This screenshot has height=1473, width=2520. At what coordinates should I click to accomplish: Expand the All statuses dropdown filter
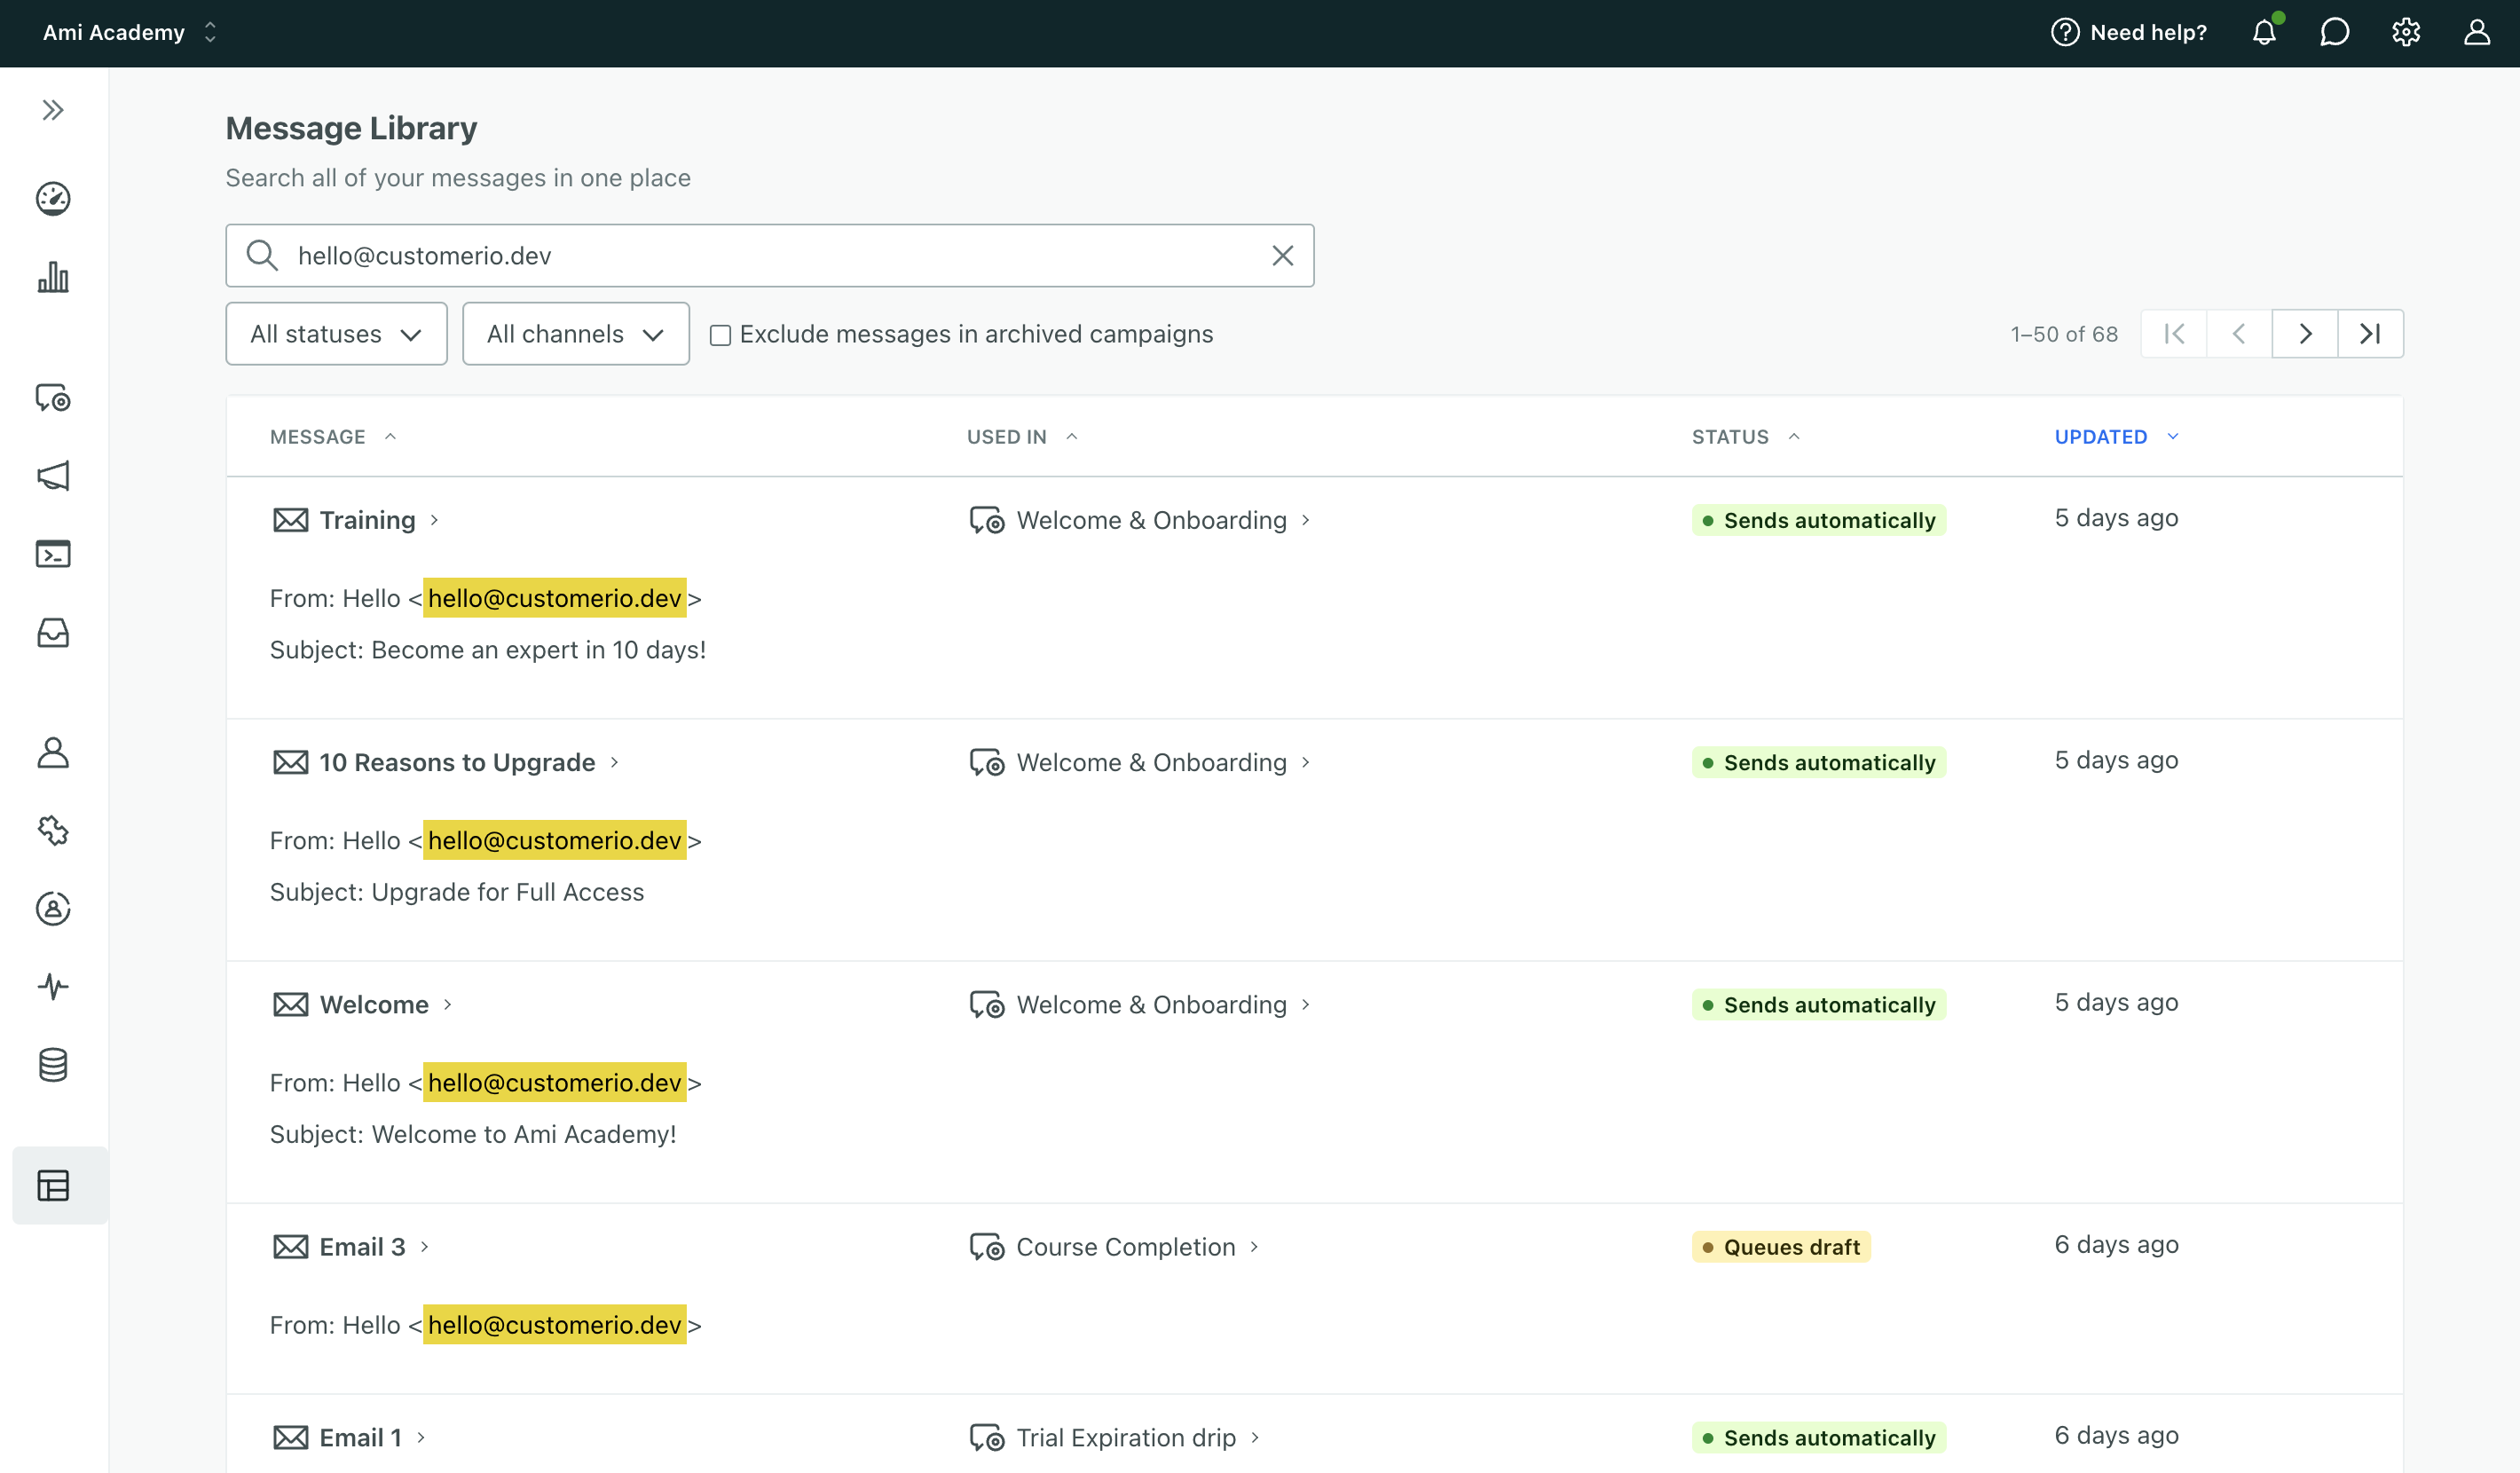334,333
